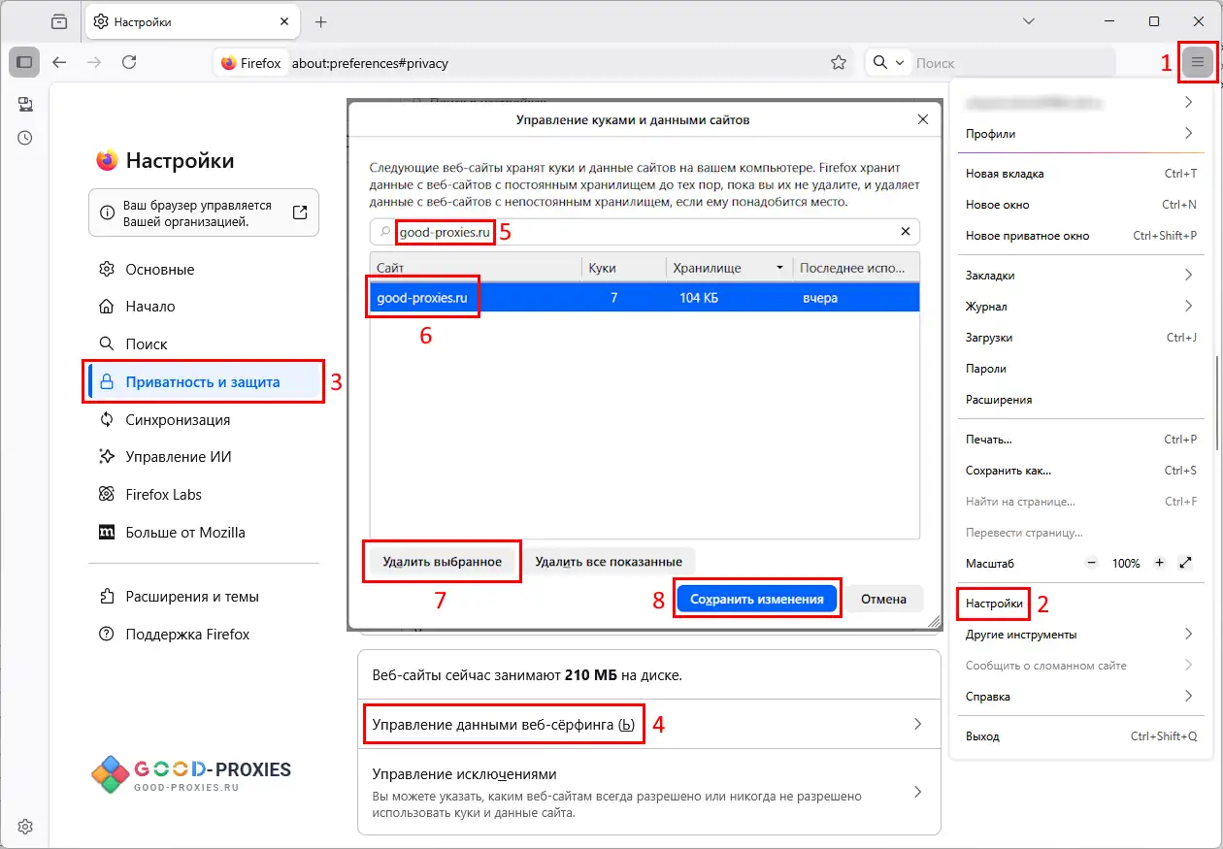
Task: Click the menu panel vertical scrollbar
Action: pyautogui.click(x=1215, y=403)
